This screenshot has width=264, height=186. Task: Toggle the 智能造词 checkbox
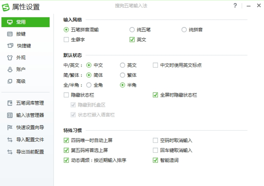[155, 160]
